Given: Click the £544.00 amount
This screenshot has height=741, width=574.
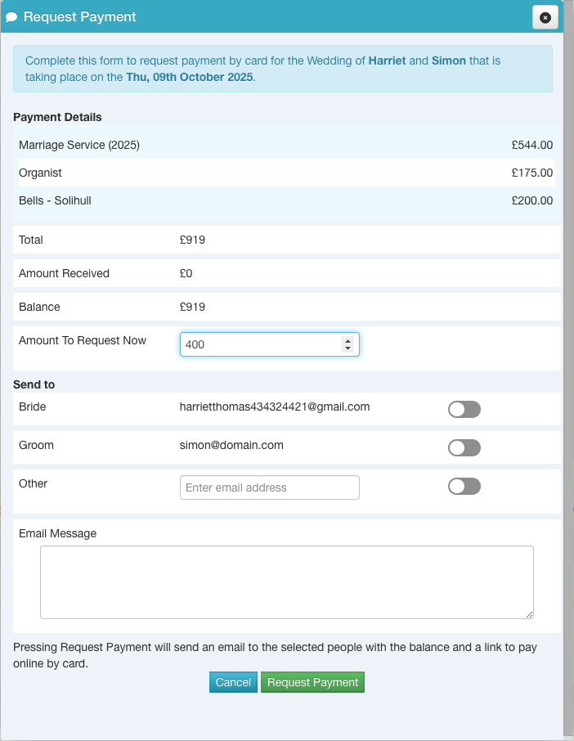Looking at the screenshot, I should [532, 145].
